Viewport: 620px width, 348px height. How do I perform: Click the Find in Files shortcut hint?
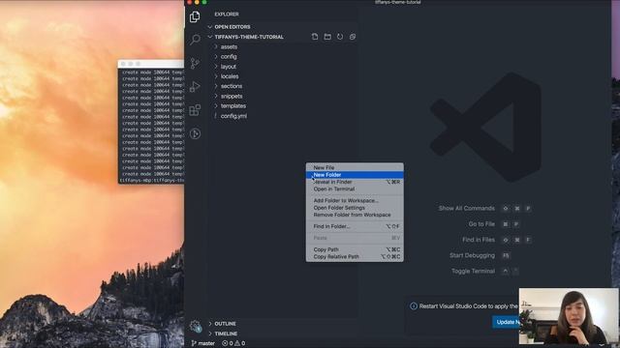(x=497, y=240)
